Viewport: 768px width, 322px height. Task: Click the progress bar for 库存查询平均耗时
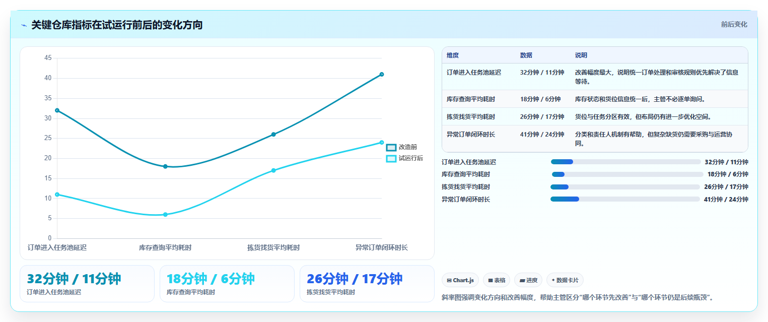coord(627,174)
